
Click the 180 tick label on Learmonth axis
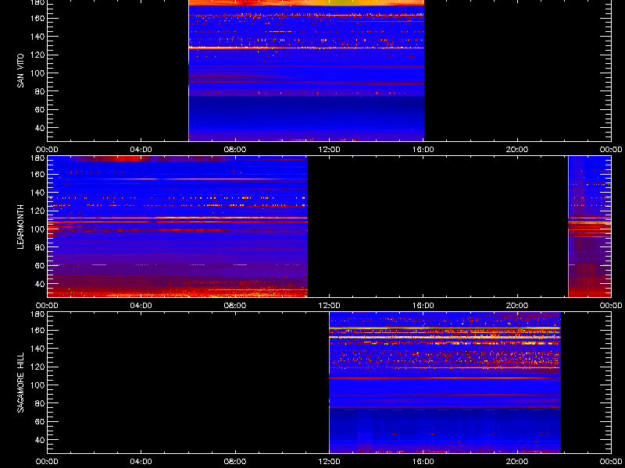(38, 158)
